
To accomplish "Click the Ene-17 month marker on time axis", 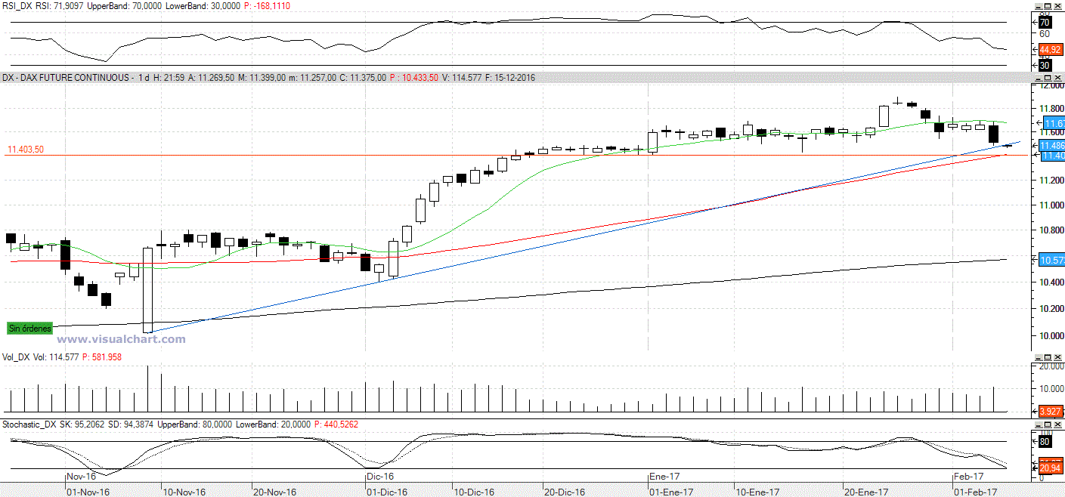I will coord(664,477).
